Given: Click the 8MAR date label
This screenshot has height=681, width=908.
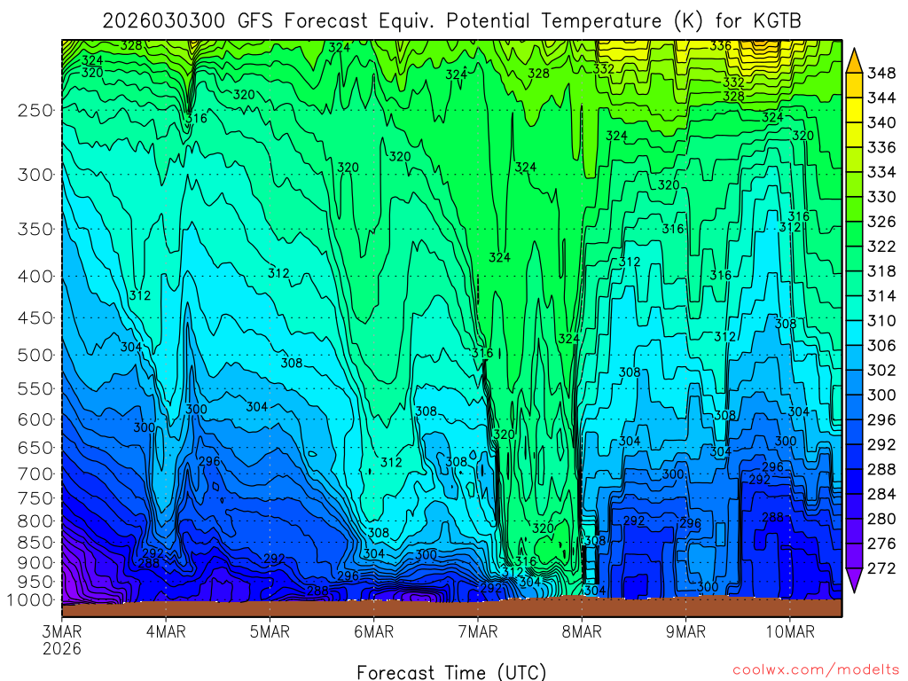Looking at the screenshot, I should click(x=582, y=630).
